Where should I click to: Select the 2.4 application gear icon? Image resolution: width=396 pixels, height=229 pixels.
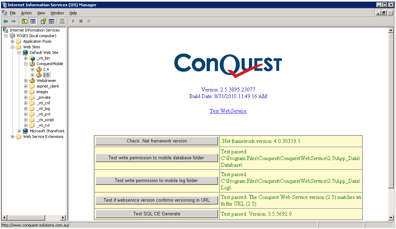tap(39, 69)
